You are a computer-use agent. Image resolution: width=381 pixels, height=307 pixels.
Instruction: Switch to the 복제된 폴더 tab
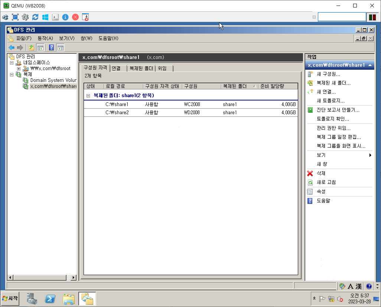[141, 69]
